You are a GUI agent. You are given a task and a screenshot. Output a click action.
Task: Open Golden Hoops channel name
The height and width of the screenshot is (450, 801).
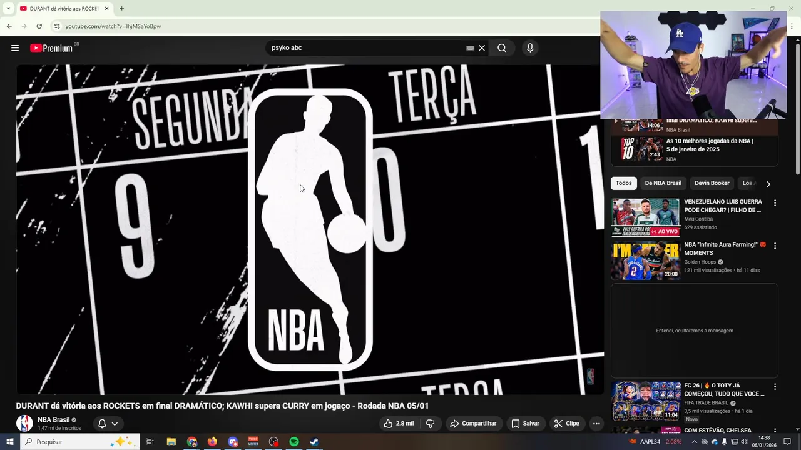[700, 262]
